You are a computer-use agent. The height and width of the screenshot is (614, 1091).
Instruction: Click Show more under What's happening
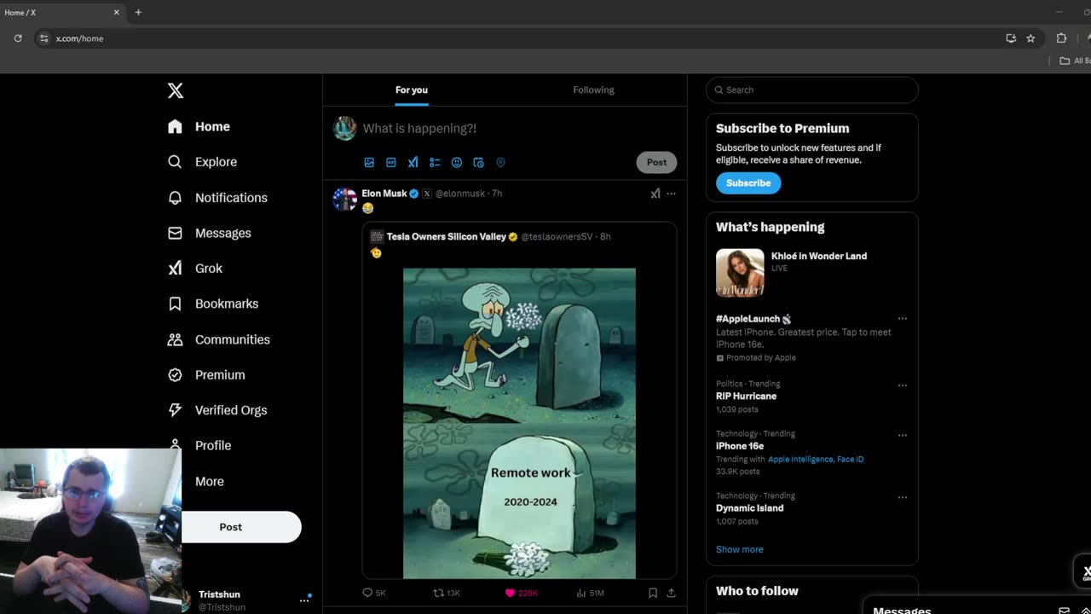(740, 549)
